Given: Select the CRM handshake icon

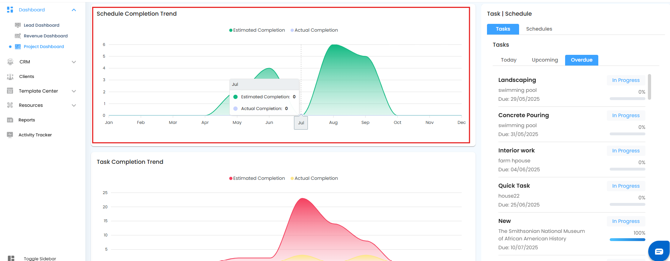Looking at the screenshot, I should click(x=10, y=62).
